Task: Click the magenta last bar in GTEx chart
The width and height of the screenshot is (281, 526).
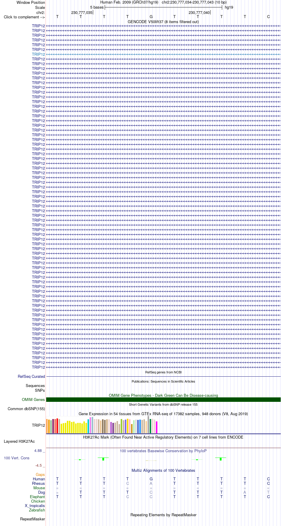Action: (157, 427)
